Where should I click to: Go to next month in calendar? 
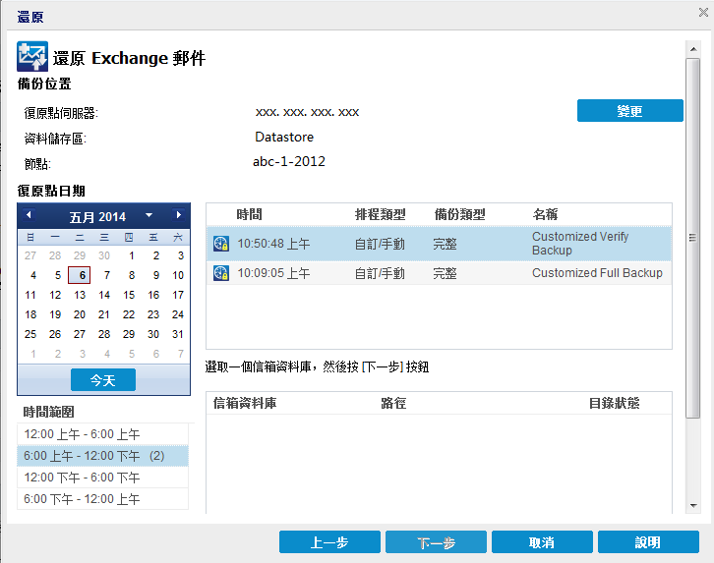tap(178, 215)
